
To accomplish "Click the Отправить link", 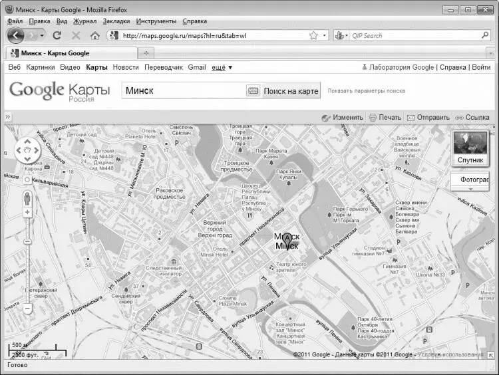I will (x=428, y=118).
